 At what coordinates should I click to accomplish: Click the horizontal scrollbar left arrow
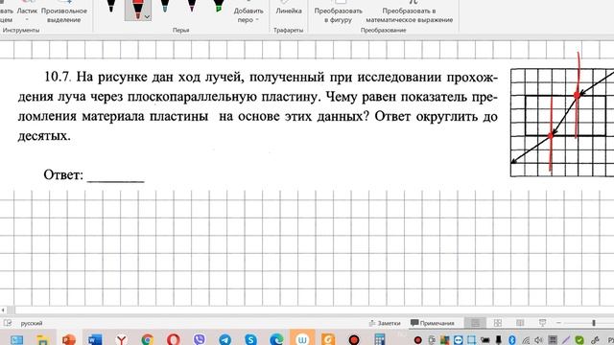3,310
